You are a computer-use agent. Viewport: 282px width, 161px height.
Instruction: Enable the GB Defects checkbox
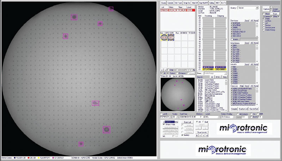click(x=238, y=114)
